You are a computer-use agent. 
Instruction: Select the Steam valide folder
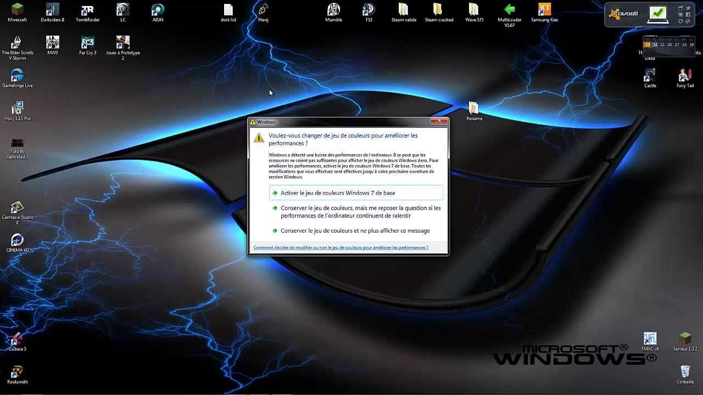(x=404, y=13)
